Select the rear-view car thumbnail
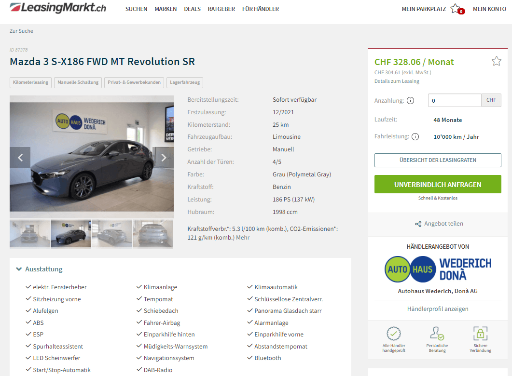The height and width of the screenshot is (376, 512). pos(152,234)
